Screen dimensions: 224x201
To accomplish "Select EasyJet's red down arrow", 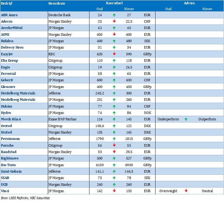I will pyautogui.click(x=114, y=54).
